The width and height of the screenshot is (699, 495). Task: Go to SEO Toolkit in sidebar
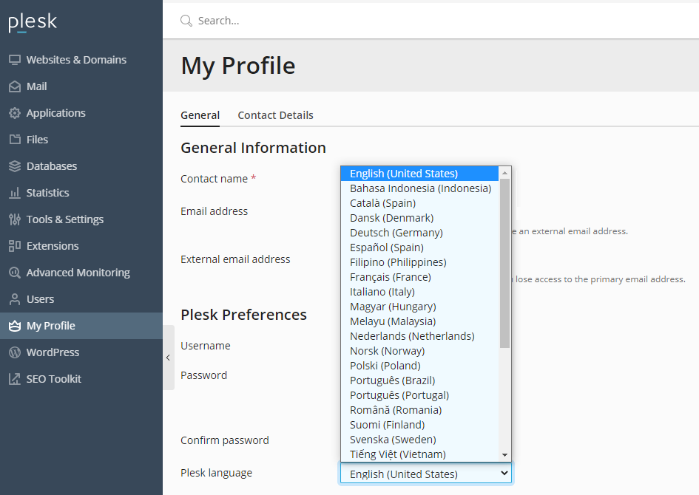coord(53,379)
